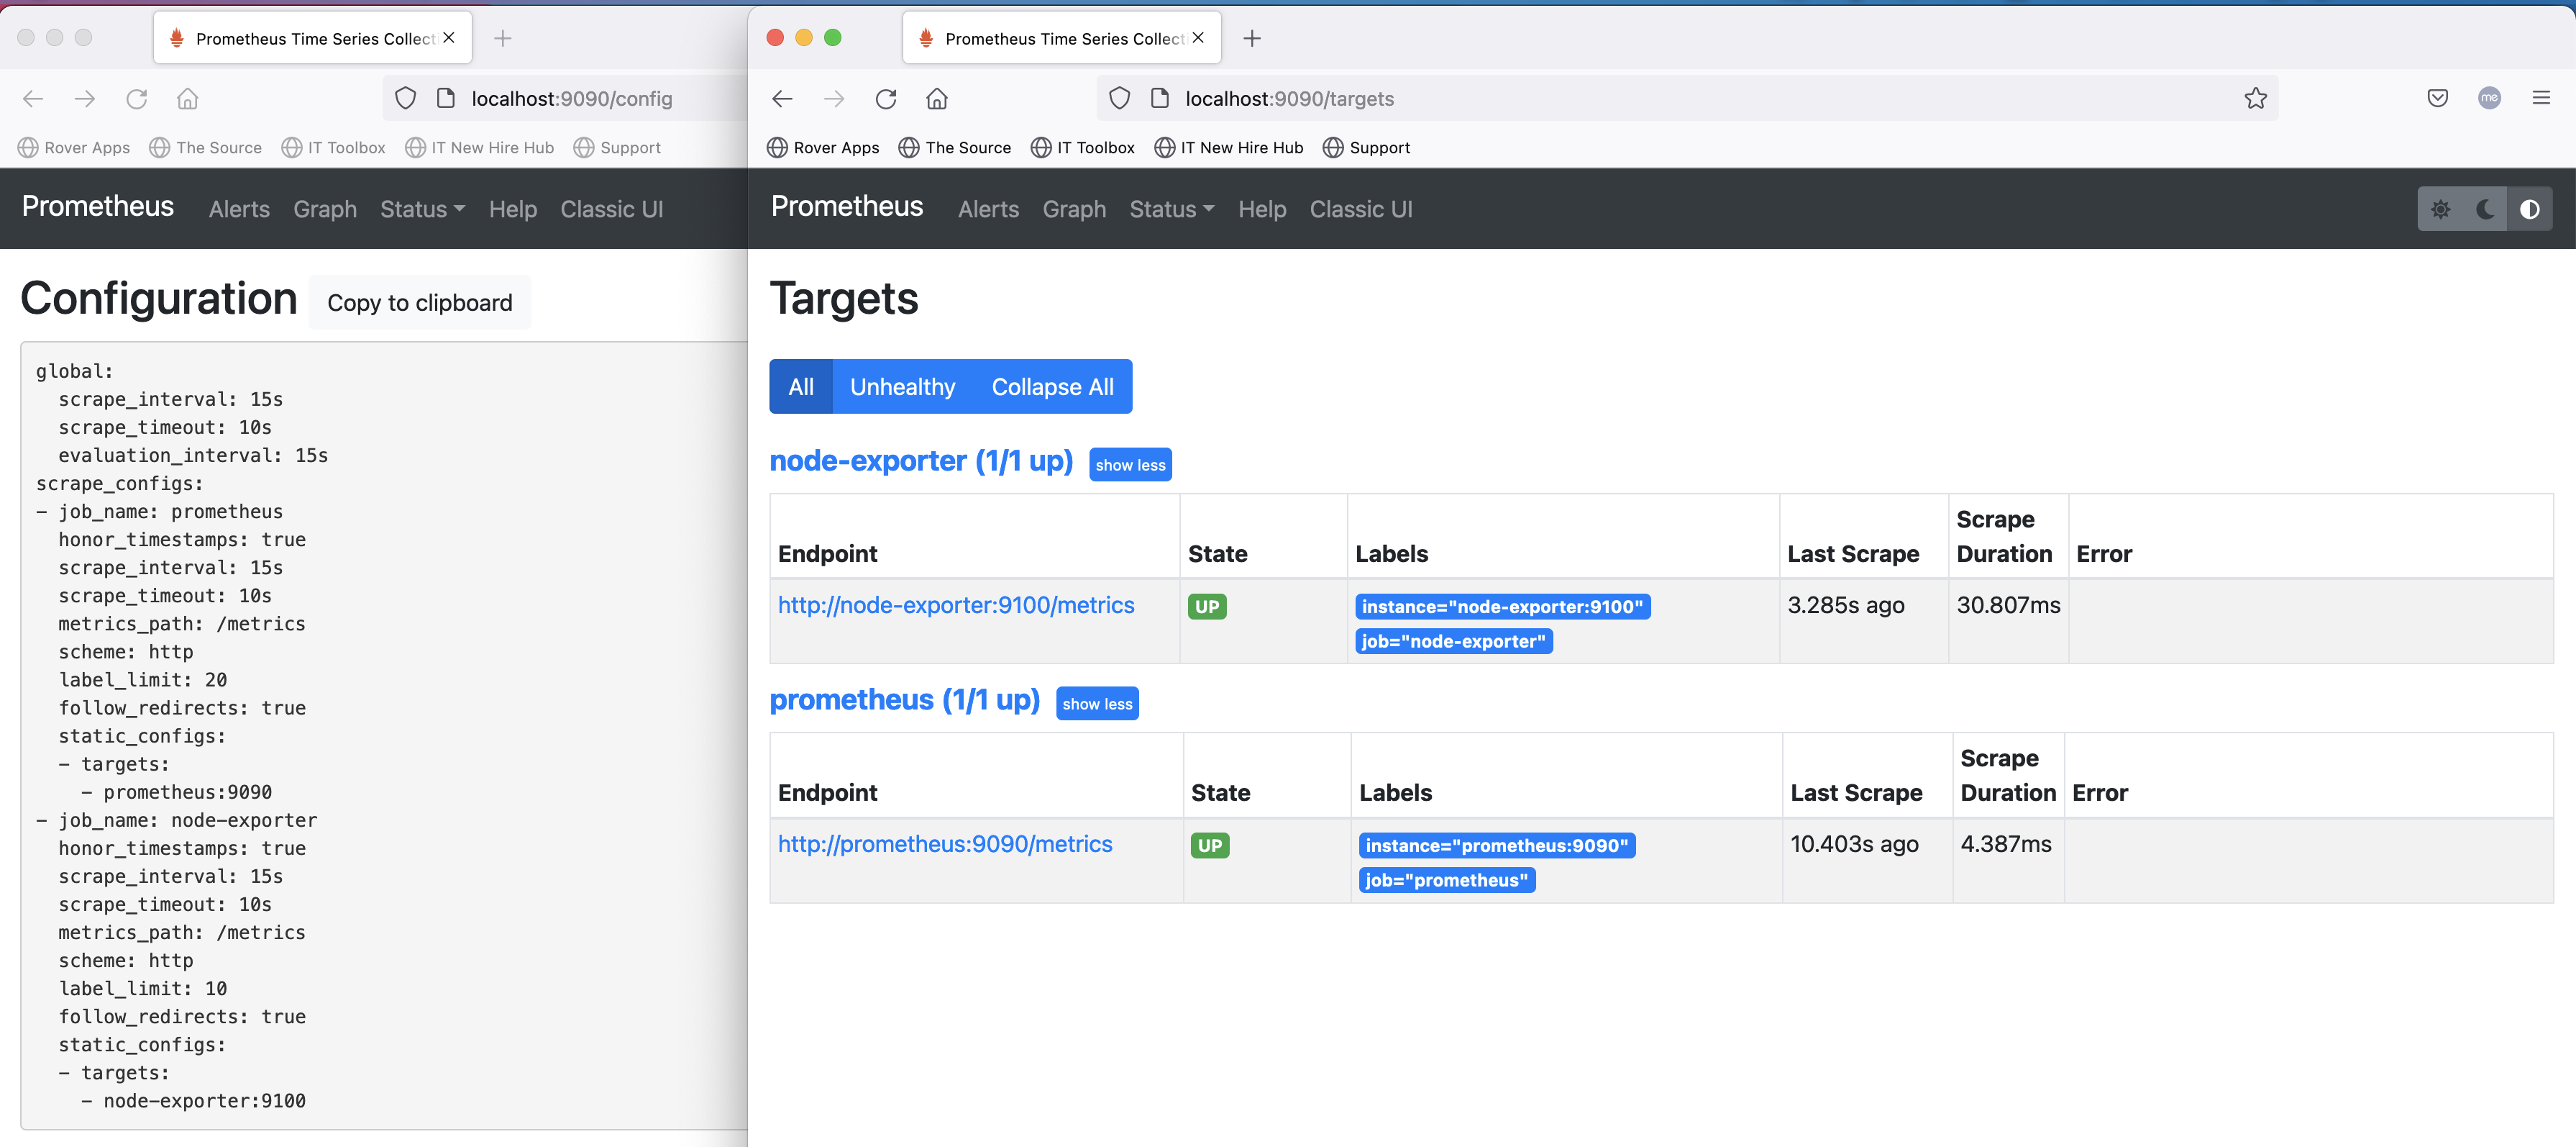Click job="prometheus" label badge
Image resolution: width=2576 pixels, height=1147 pixels.
[x=1447, y=880]
